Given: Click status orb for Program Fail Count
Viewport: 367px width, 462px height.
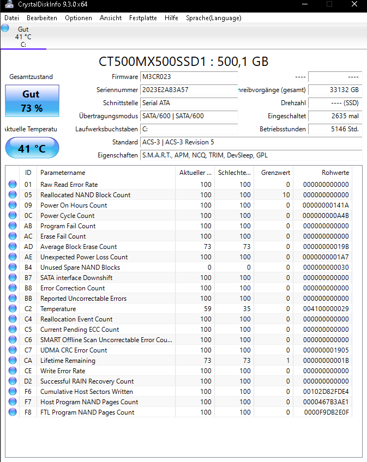Looking at the screenshot, I should point(13,226).
